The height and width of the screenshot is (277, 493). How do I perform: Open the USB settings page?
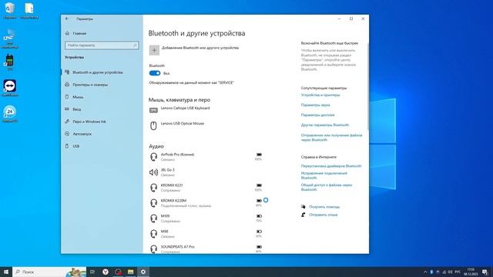(x=76, y=146)
